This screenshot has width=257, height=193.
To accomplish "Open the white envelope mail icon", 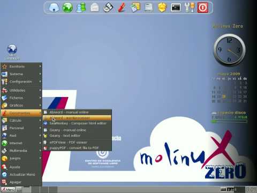I will (95, 8).
